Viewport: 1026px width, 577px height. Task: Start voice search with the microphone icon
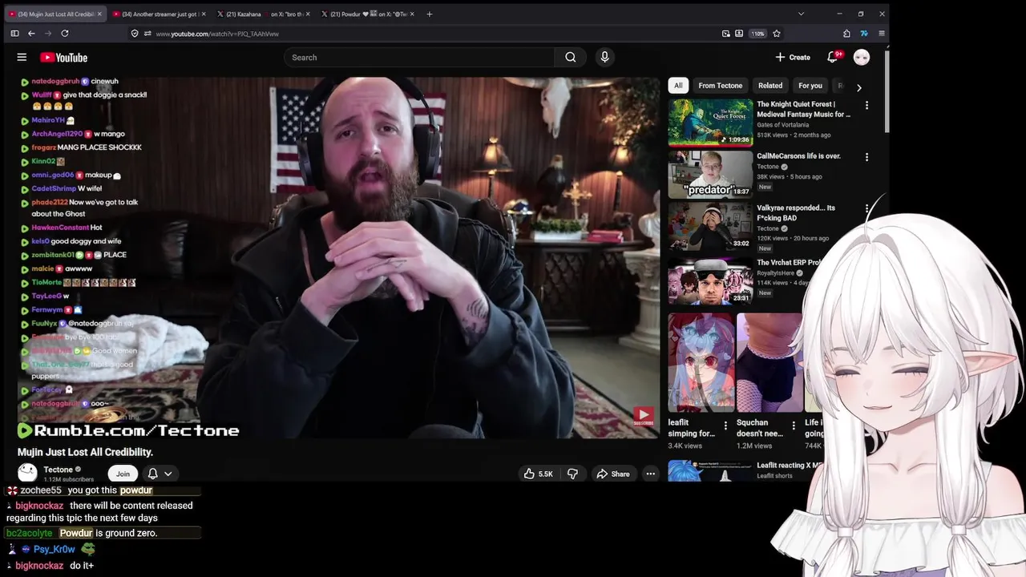click(x=604, y=57)
